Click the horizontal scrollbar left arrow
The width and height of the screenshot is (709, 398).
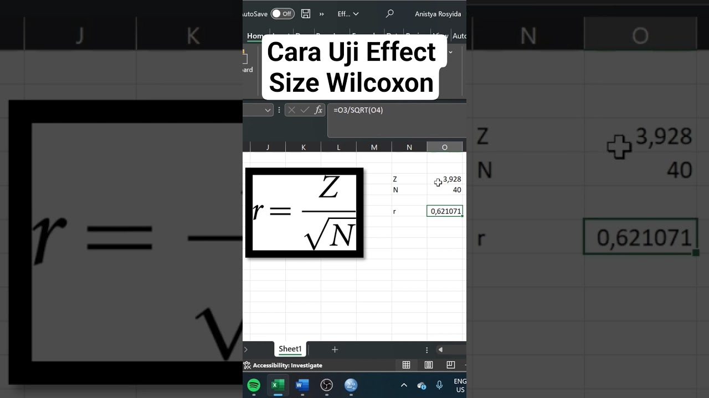pyautogui.click(x=440, y=349)
